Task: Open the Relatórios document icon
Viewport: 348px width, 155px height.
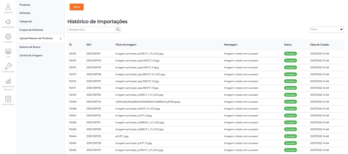Action: tap(8, 99)
